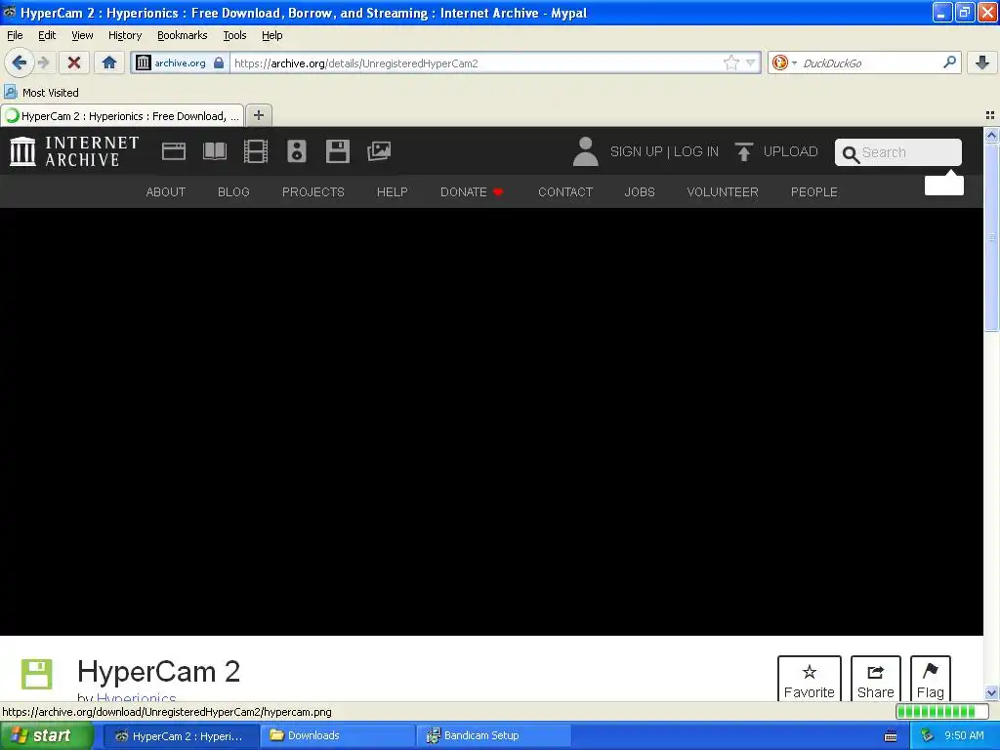Viewport: 1000px width, 750px height.
Task: Go to the browser Home page icon
Action: click(x=109, y=62)
